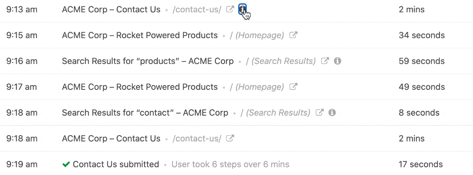The width and height of the screenshot is (473, 175).
Task: Open external link for 9:13 am Contact Us page
Action: [230, 9]
